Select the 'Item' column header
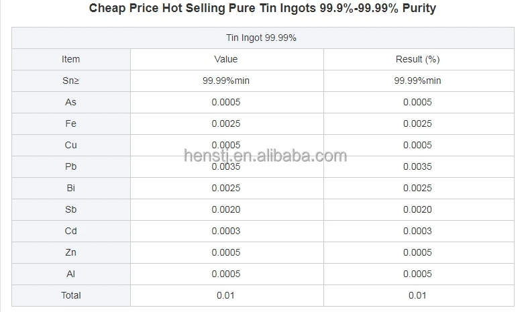 (70, 59)
